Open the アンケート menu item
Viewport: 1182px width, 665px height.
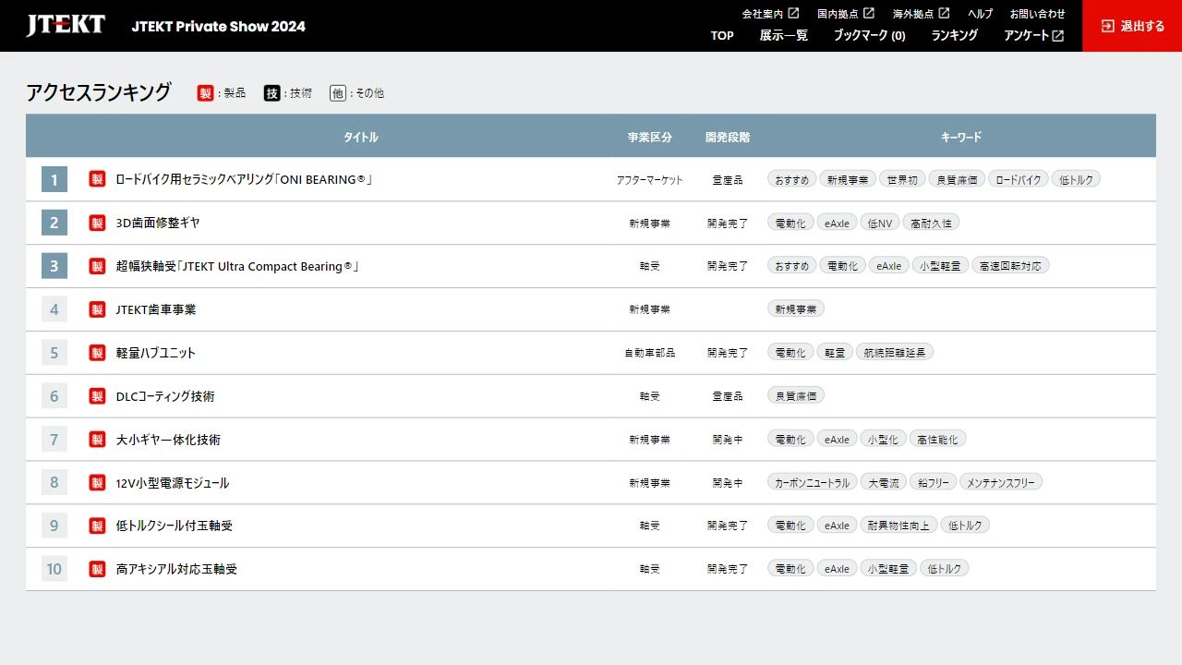pyautogui.click(x=1034, y=36)
